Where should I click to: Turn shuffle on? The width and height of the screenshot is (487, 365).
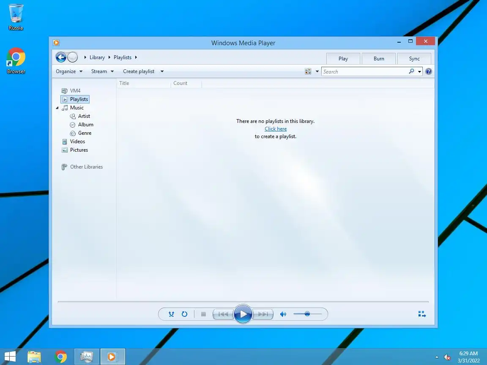171,314
